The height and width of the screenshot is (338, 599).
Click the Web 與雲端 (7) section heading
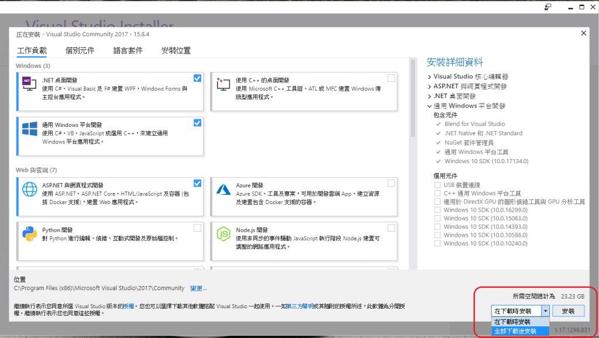(x=36, y=170)
